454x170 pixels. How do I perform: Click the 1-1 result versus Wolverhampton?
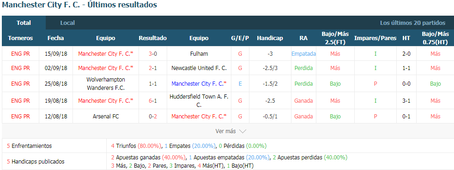[x=152, y=84]
